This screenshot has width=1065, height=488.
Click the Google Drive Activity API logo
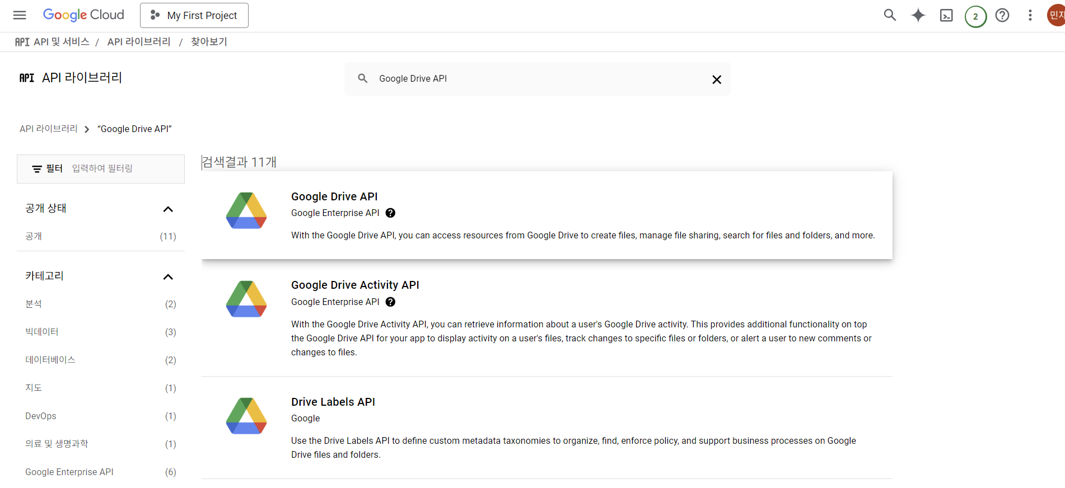(x=246, y=299)
